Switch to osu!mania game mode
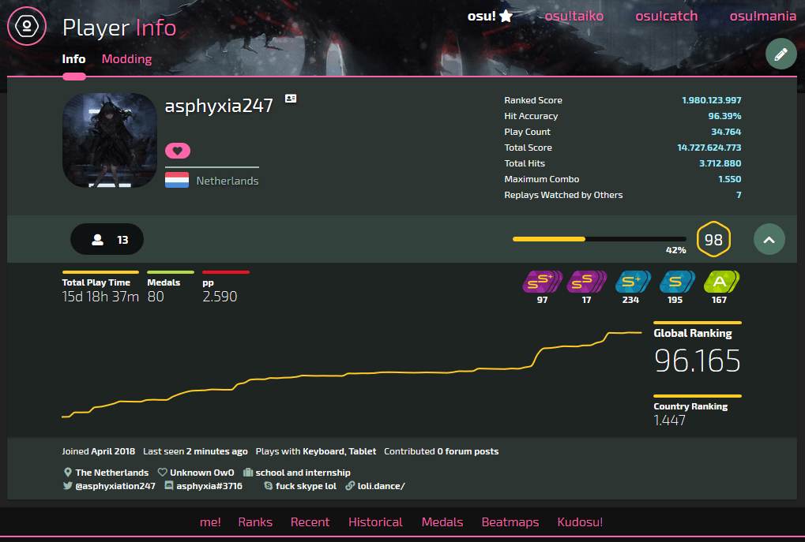The width and height of the screenshot is (805, 542). [x=762, y=15]
